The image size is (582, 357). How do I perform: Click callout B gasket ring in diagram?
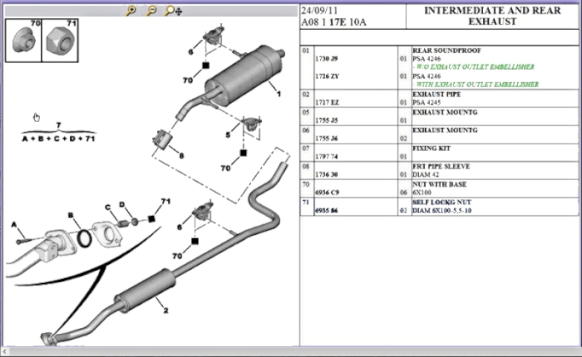click(72, 215)
